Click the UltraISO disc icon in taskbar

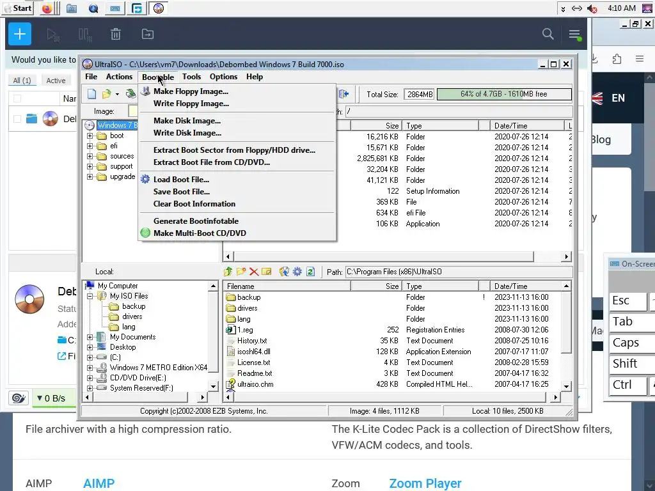pyautogui.click(x=159, y=8)
